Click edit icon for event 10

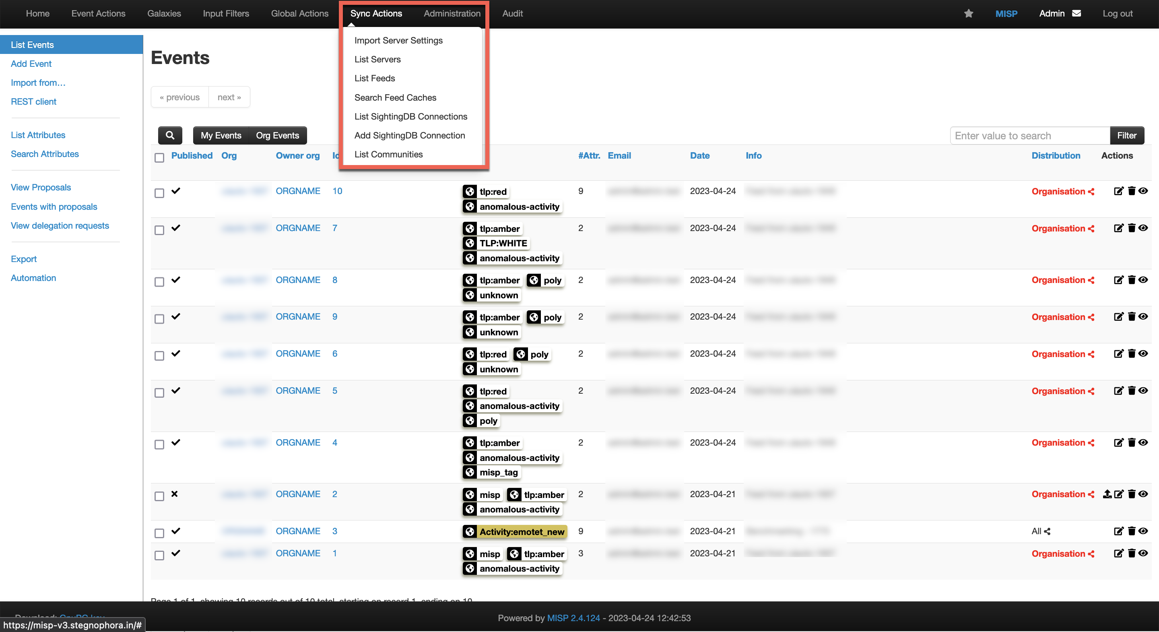click(x=1118, y=191)
